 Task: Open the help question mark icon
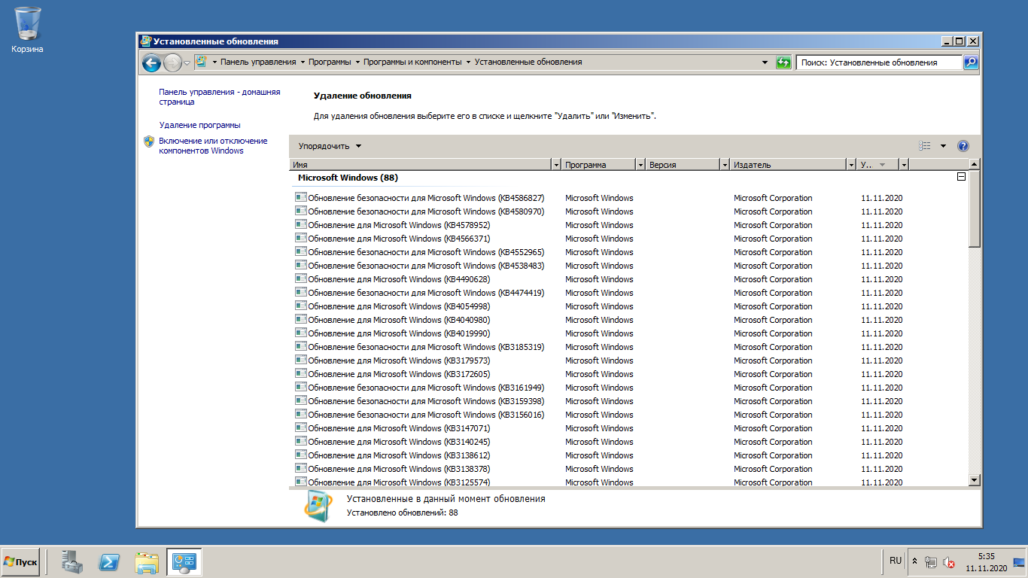click(963, 146)
